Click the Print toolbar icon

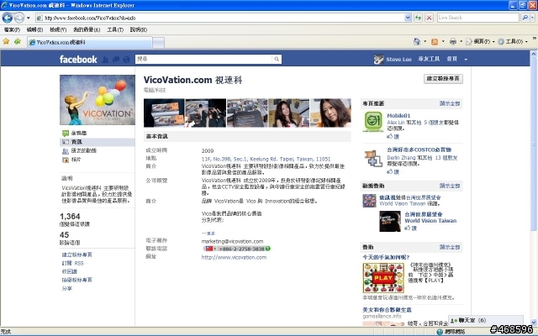click(453, 41)
